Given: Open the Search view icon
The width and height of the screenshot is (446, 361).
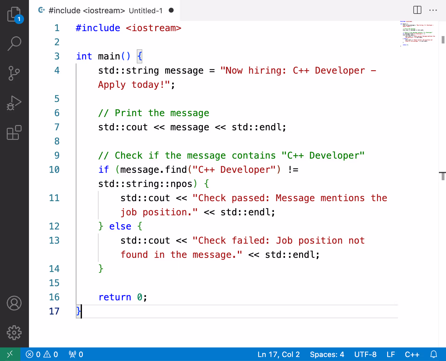Looking at the screenshot, I should pyautogui.click(x=14, y=43).
